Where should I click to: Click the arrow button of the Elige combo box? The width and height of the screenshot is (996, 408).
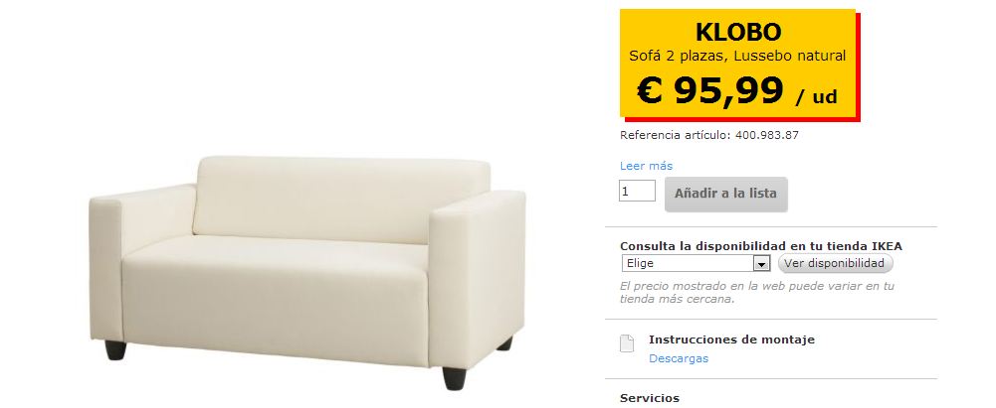tap(761, 263)
